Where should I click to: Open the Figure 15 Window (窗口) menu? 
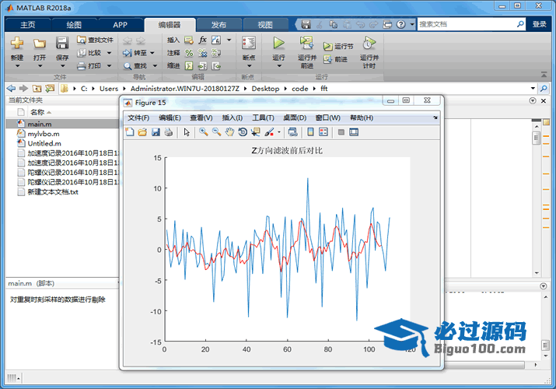[327, 117]
